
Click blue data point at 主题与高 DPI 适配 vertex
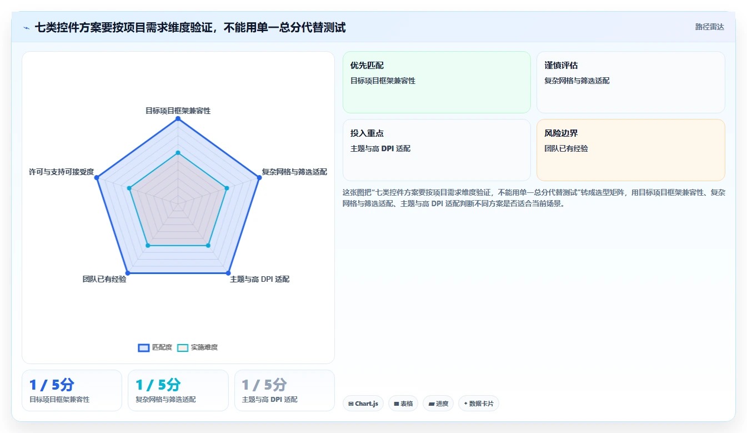coord(228,273)
